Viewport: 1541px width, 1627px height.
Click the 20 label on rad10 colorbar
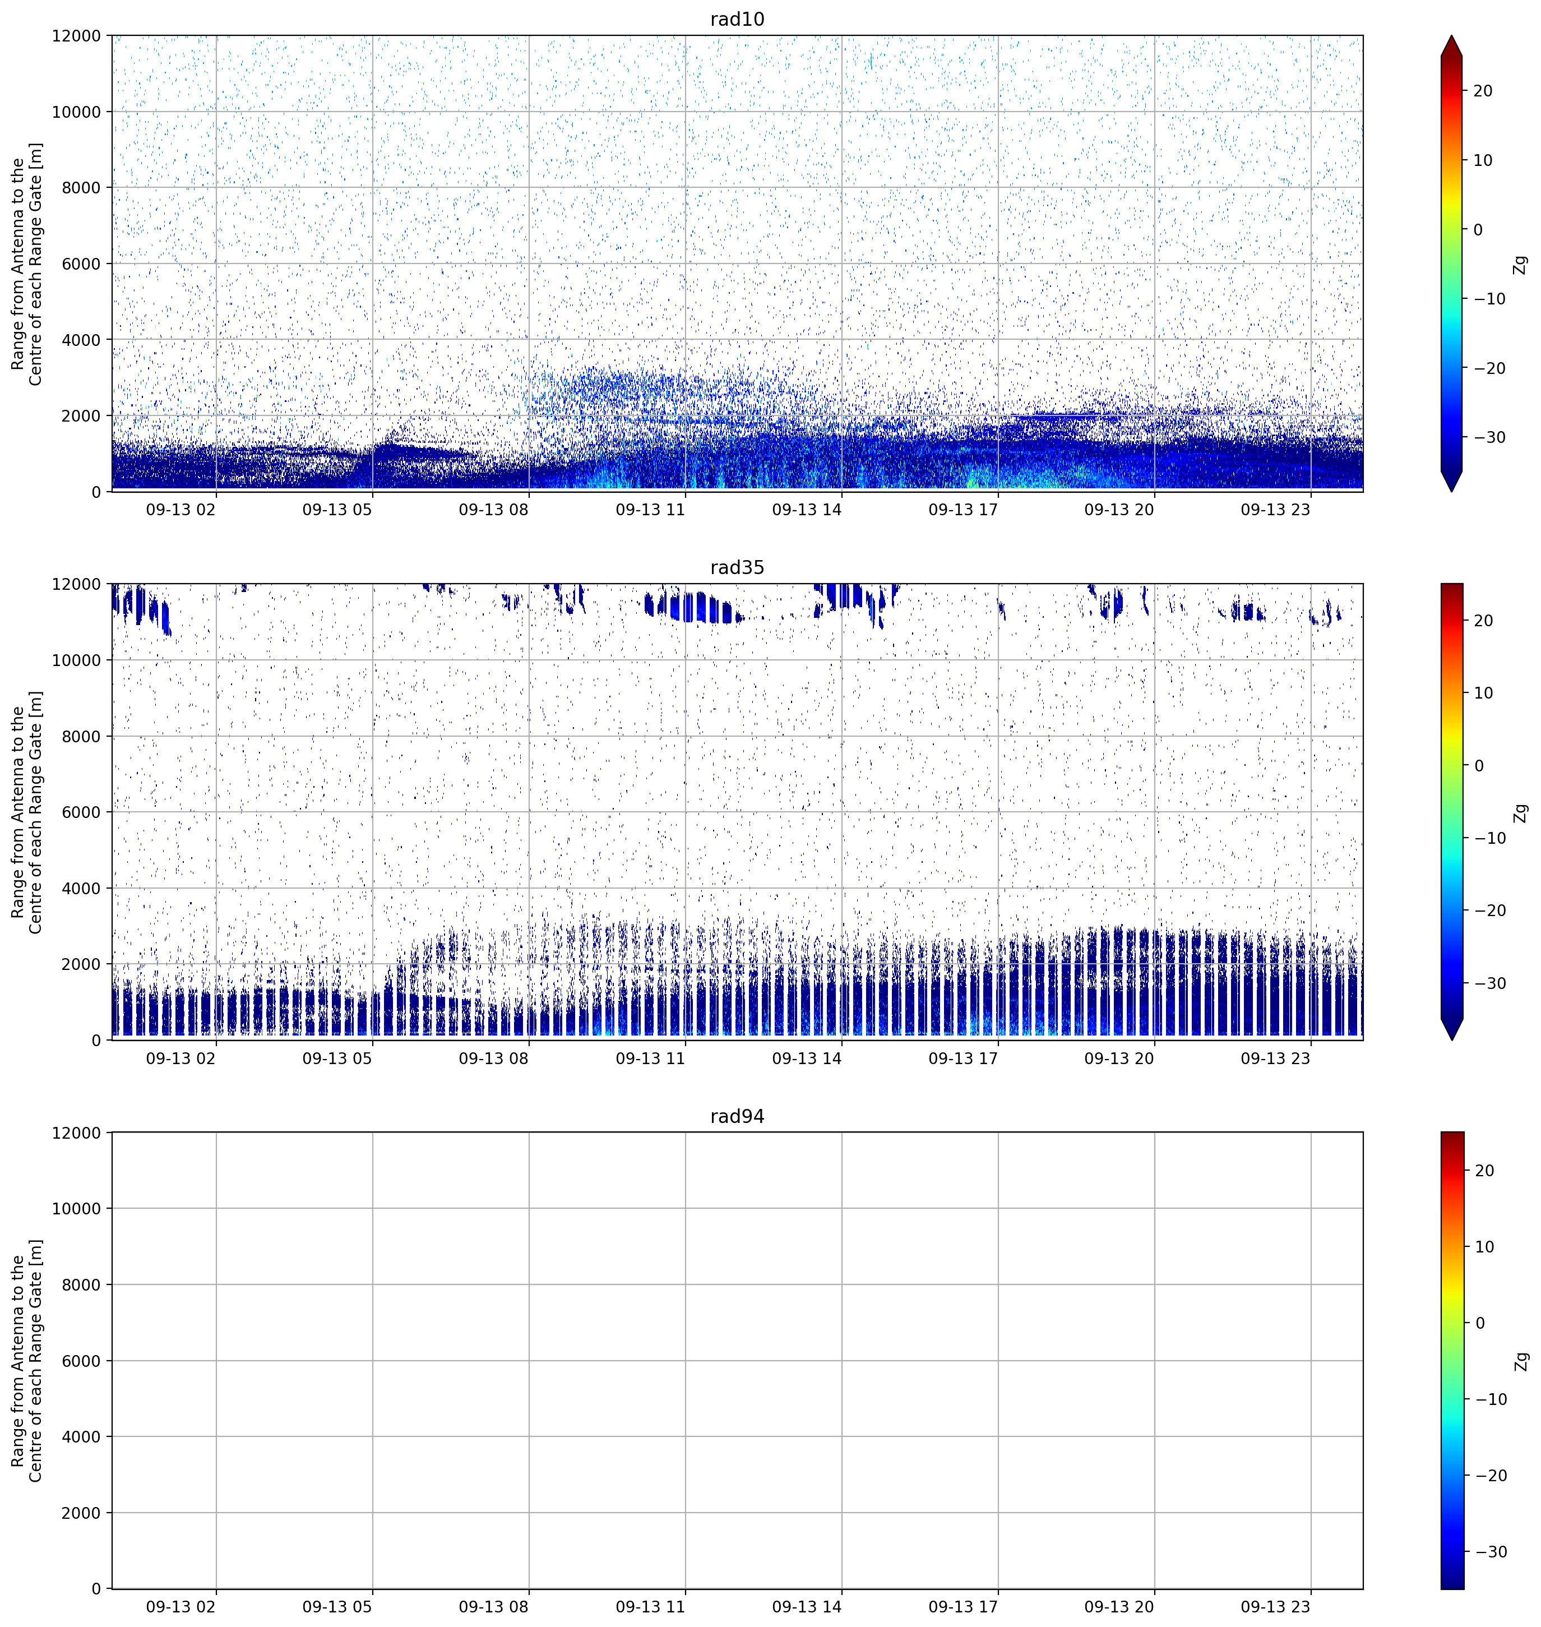[x=1483, y=91]
